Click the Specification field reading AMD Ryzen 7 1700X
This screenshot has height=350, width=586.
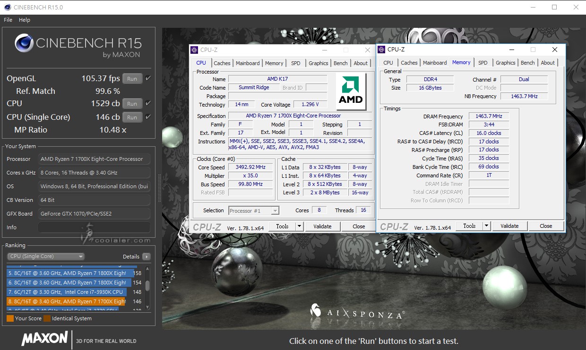[301, 116]
